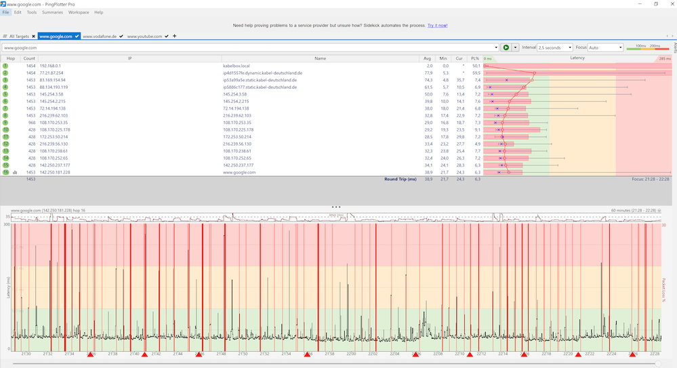Click the ip5886c177.static.kabel-deutschland.de name
Image resolution: width=677 pixels, height=368 pixels.
pyautogui.click(x=260, y=87)
